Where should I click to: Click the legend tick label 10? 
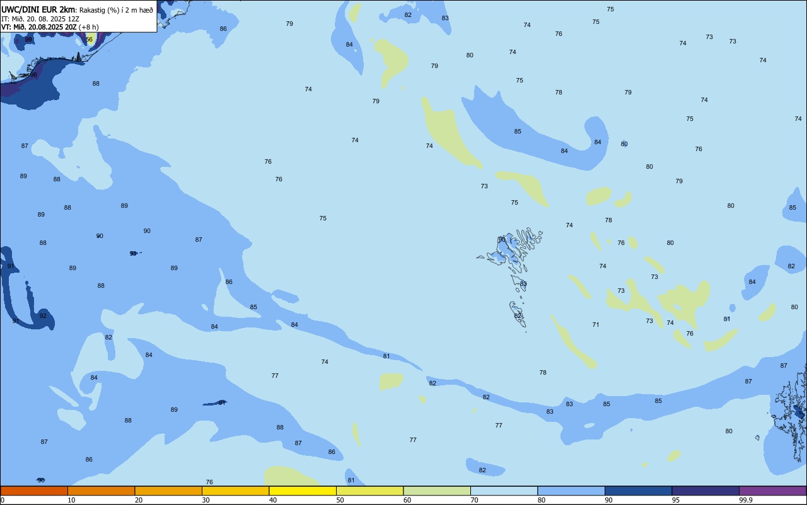(x=71, y=500)
